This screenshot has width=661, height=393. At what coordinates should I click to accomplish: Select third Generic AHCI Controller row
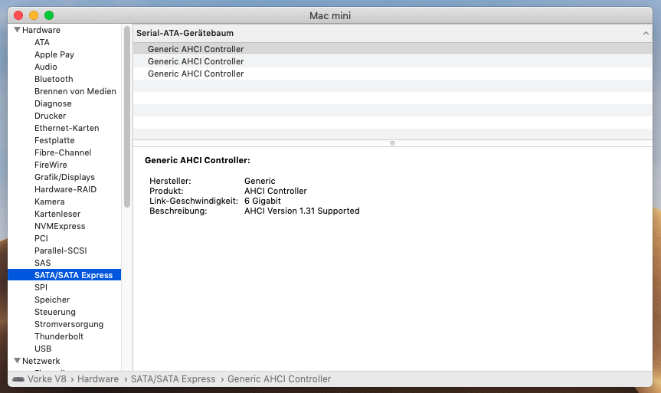tap(392, 74)
